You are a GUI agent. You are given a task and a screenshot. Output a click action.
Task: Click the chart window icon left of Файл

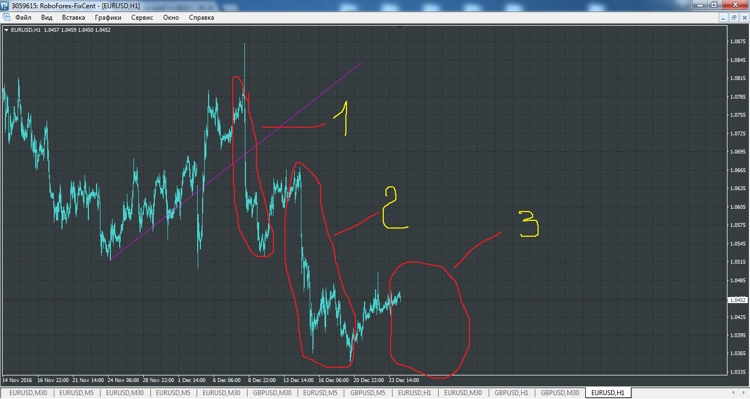[x=7, y=18]
